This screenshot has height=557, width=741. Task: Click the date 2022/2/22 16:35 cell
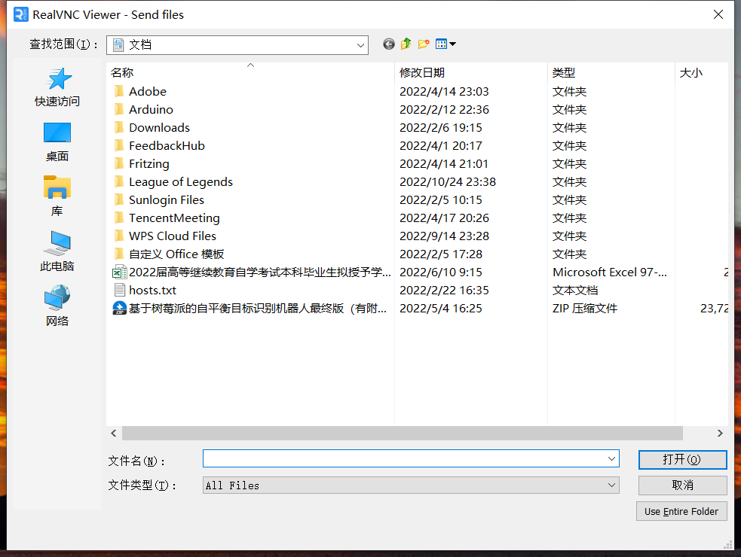click(x=444, y=291)
